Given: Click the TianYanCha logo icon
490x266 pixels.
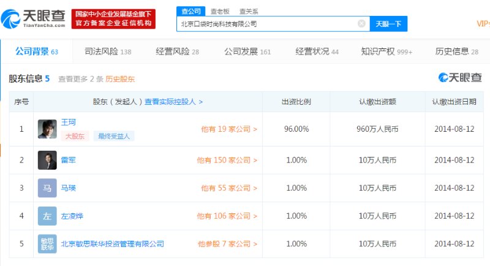Looking at the screenshot, I should 10,19.
